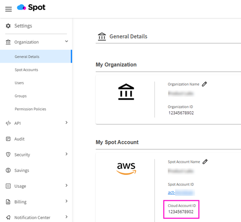Click the Billing document icon

click(x=8, y=202)
